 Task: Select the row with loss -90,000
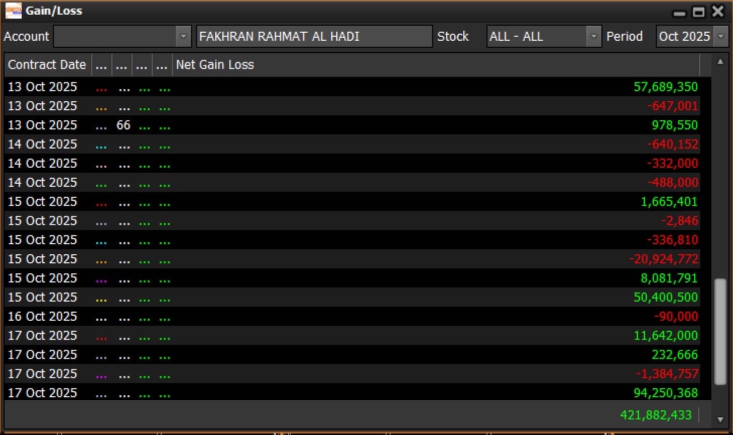point(352,316)
